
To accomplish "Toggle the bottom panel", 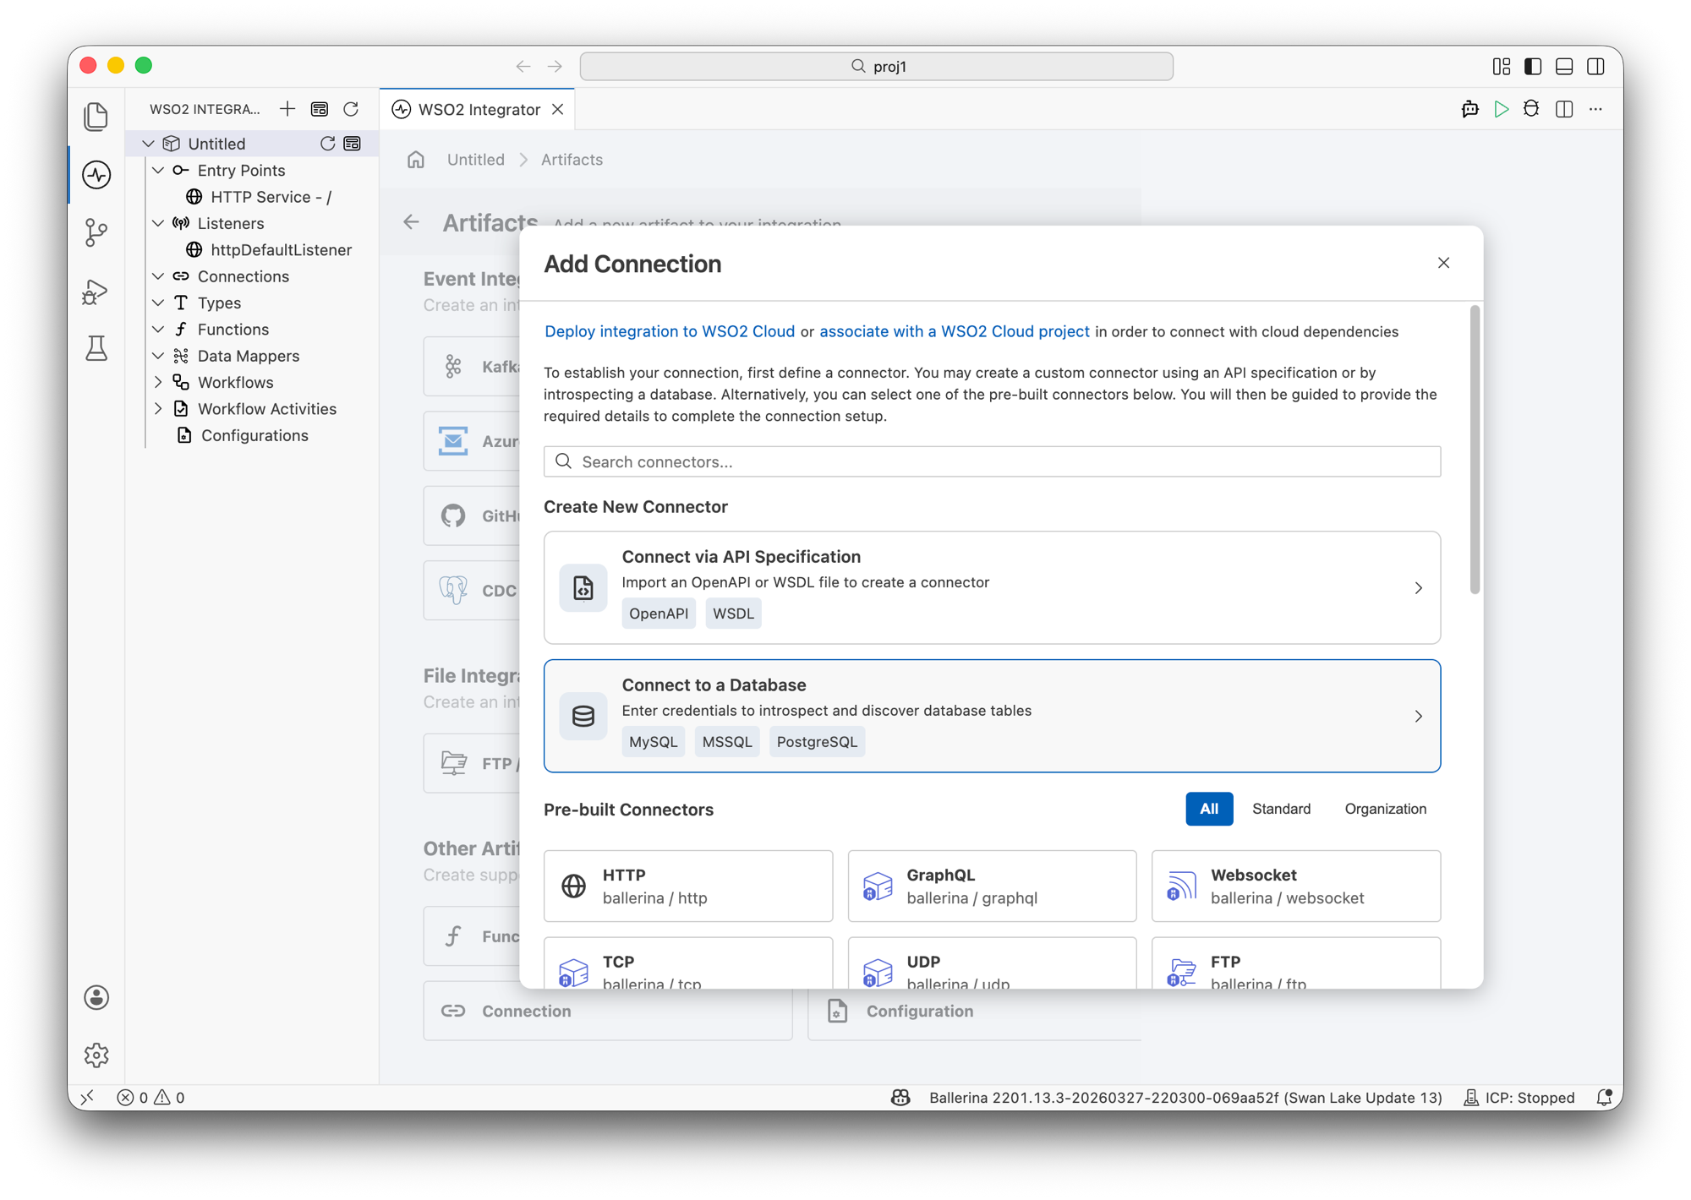I will [x=1564, y=66].
